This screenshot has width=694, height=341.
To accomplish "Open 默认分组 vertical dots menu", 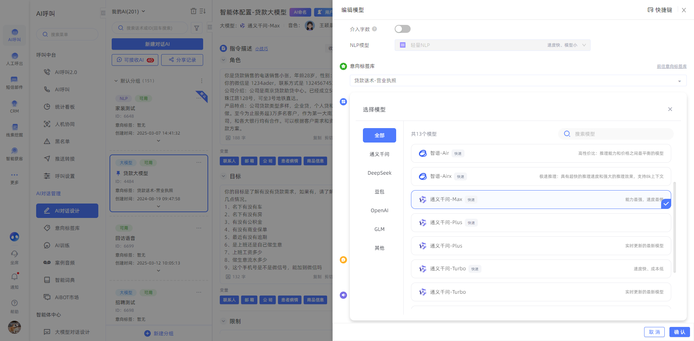I will [x=202, y=81].
